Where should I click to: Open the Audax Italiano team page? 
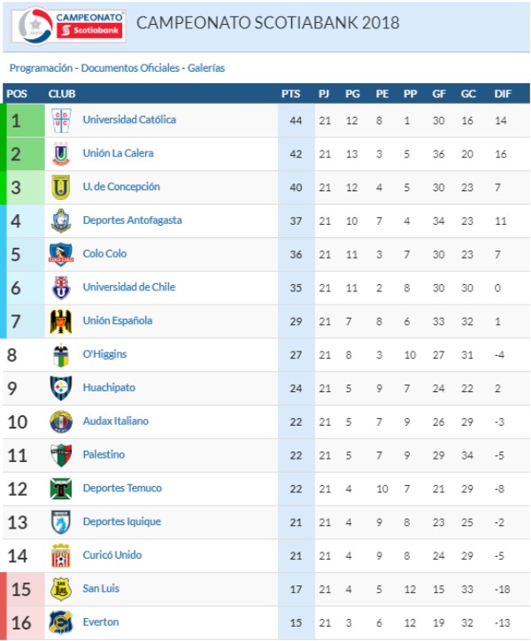115,421
